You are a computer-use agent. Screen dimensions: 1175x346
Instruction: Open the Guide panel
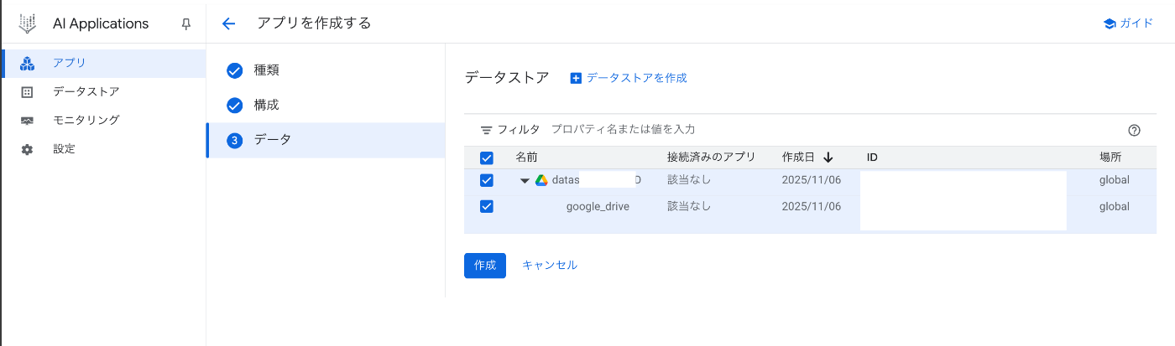pyautogui.click(x=1128, y=23)
